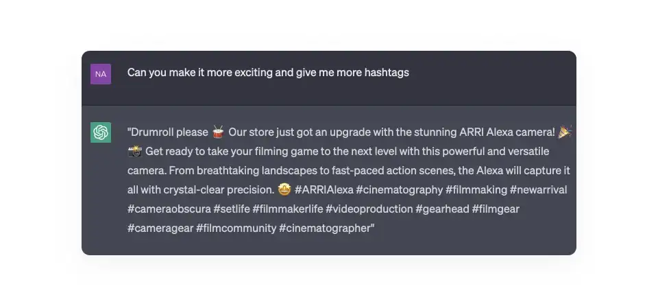Click the user message "Can you make it more exciting"
The image size is (658, 306).
[268, 72]
